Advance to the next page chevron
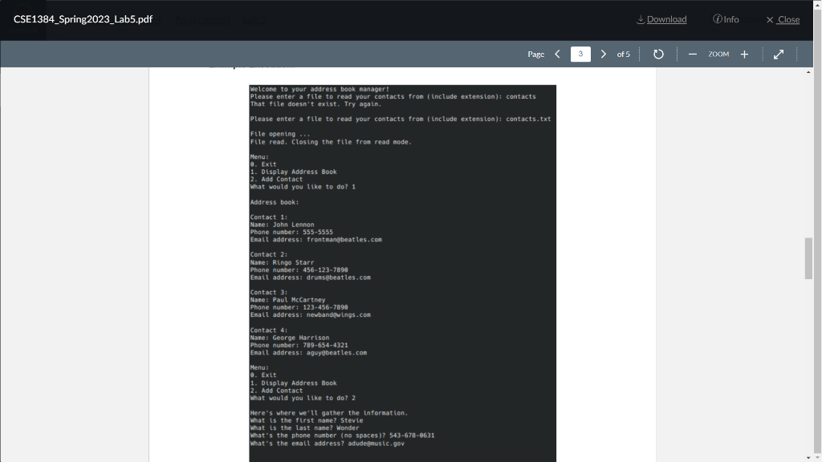Viewport: 822px width, 462px height. [603, 54]
